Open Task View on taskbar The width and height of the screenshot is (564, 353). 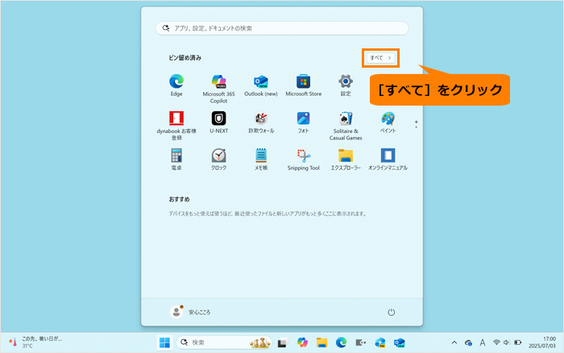tap(282, 343)
